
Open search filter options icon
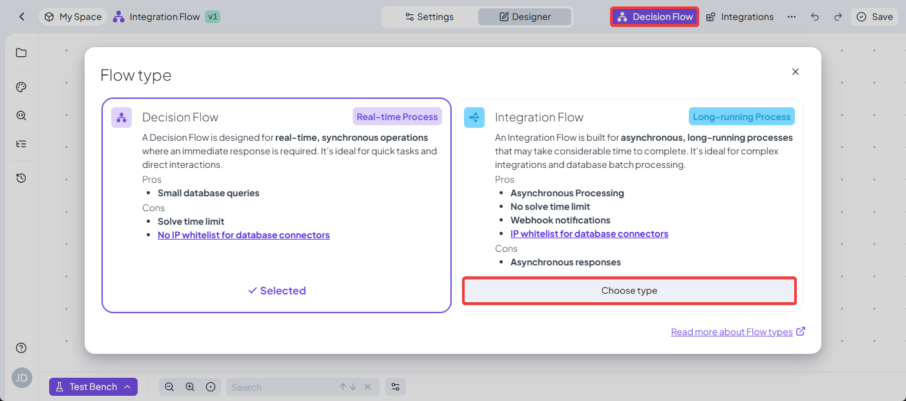[395, 387]
